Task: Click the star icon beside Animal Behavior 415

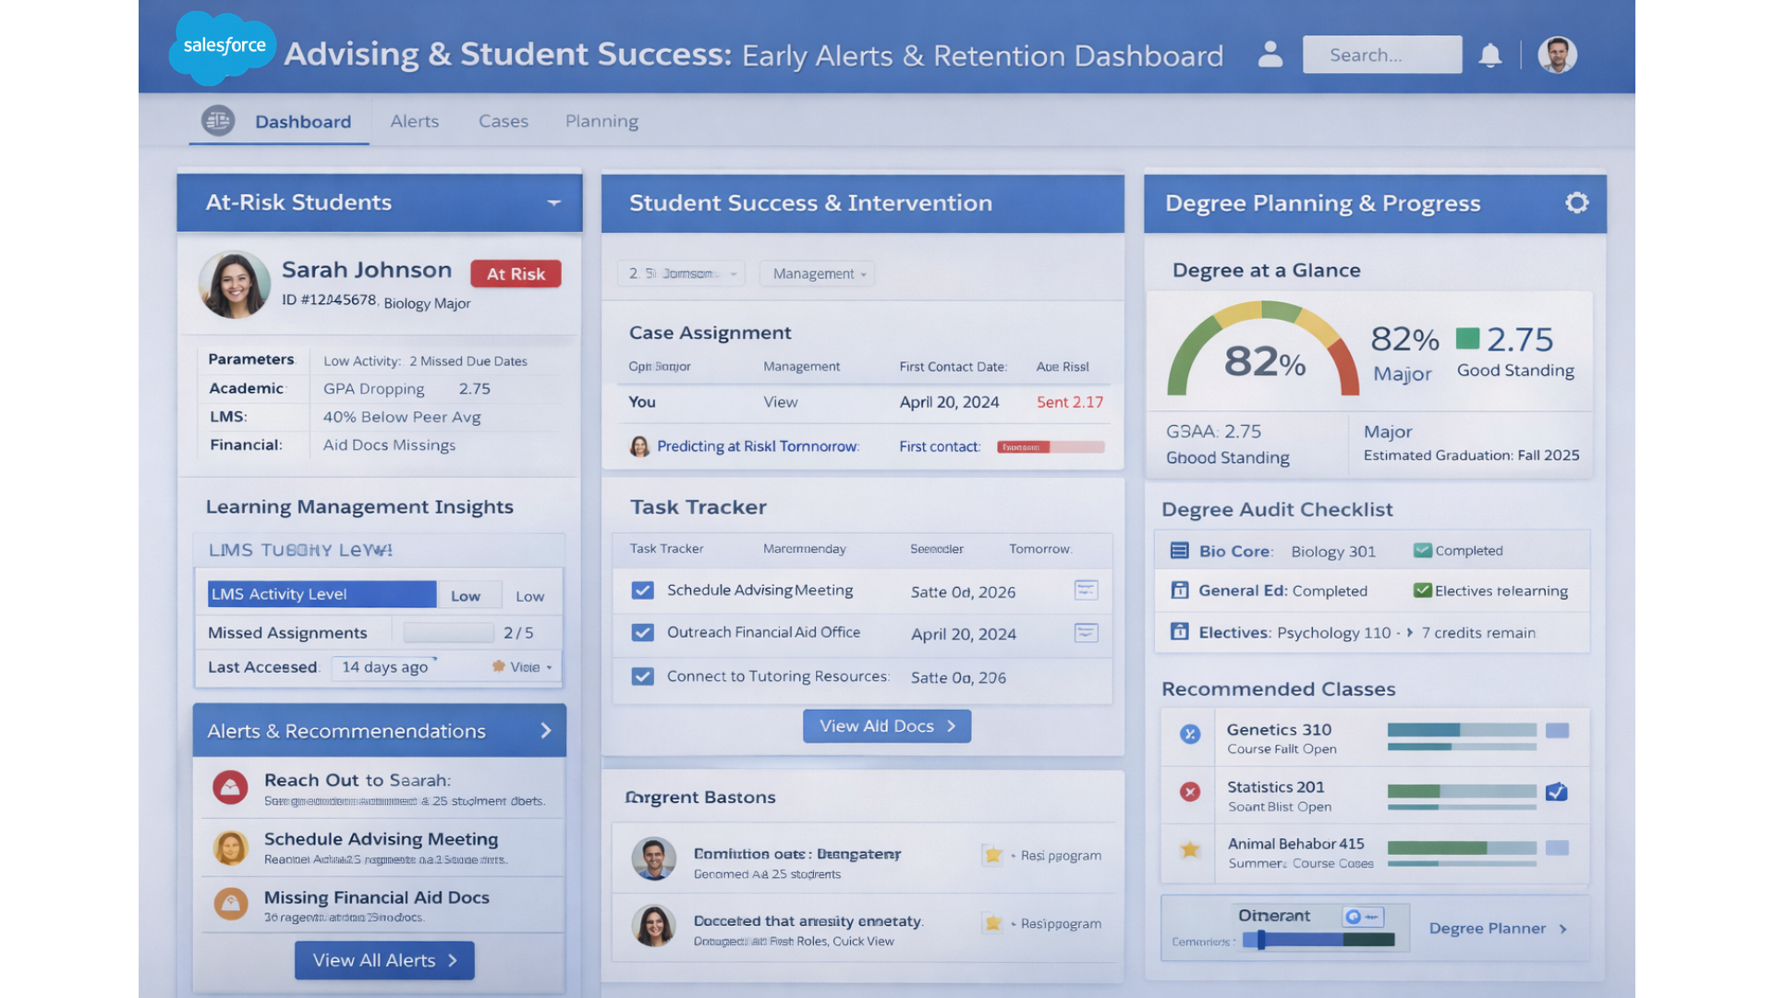Action: click(1188, 850)
